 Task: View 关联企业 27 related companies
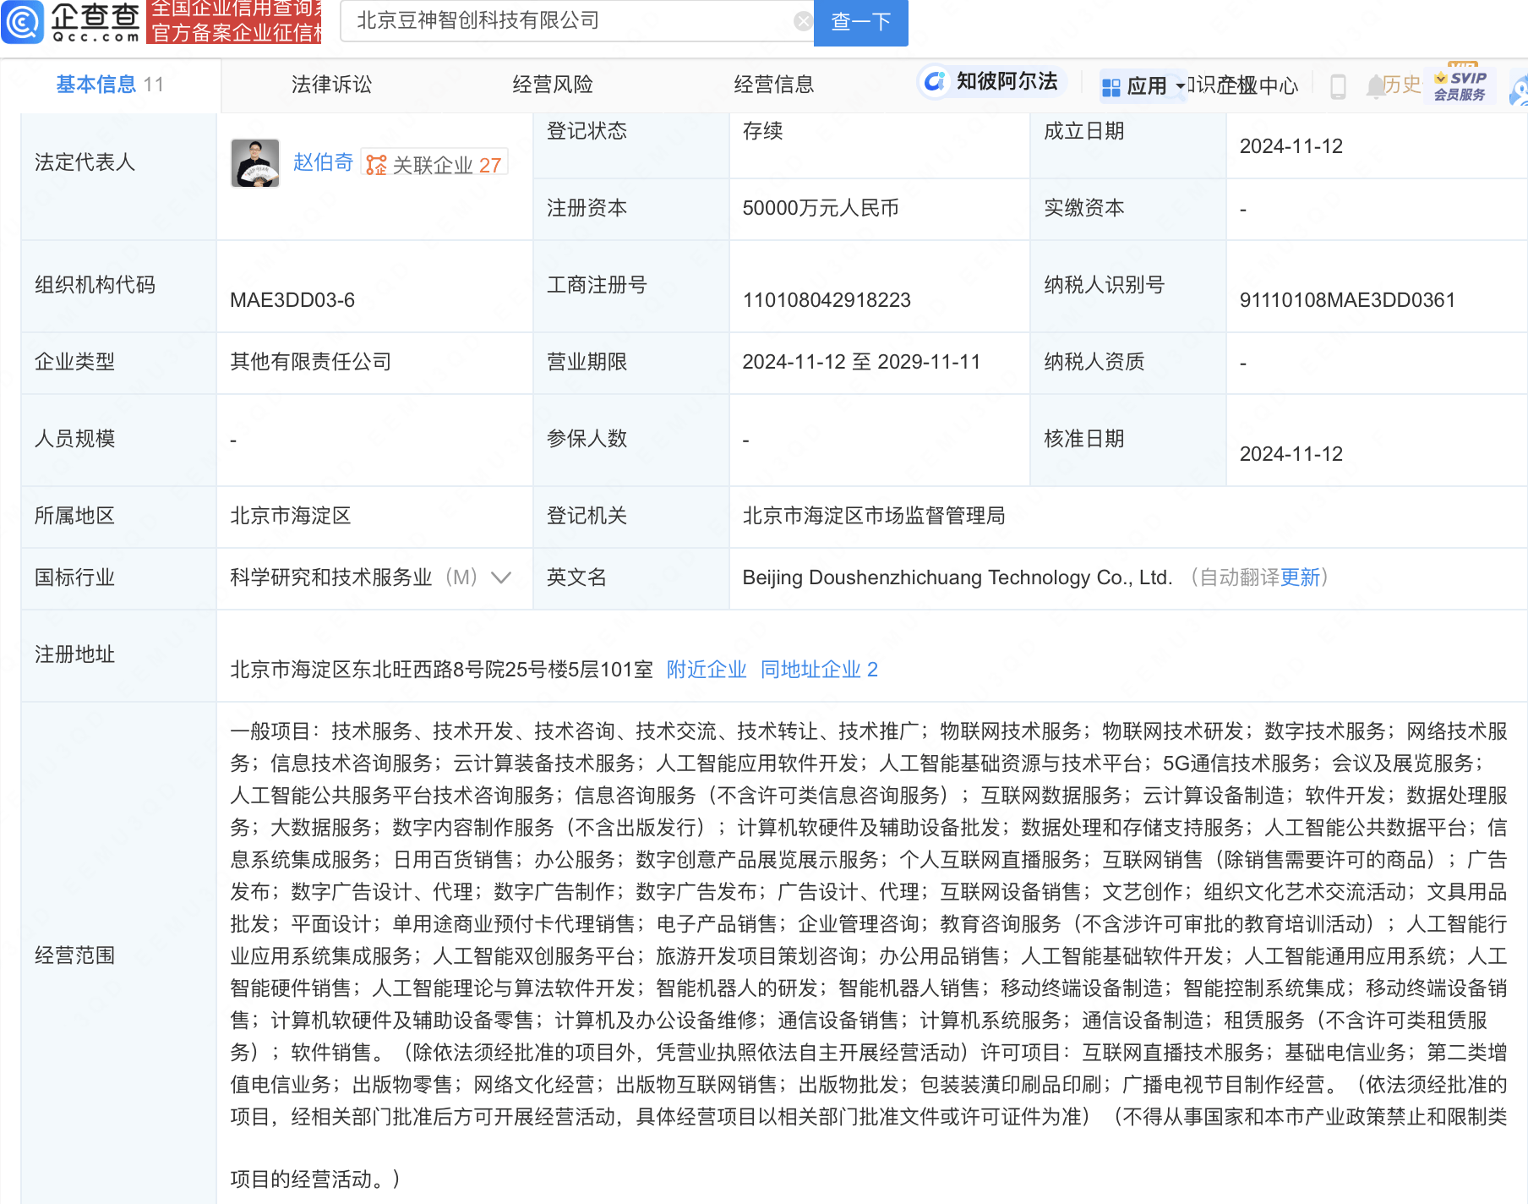(x=435, y=164)
